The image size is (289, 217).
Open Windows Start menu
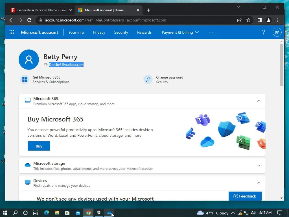tap(5, 213)
